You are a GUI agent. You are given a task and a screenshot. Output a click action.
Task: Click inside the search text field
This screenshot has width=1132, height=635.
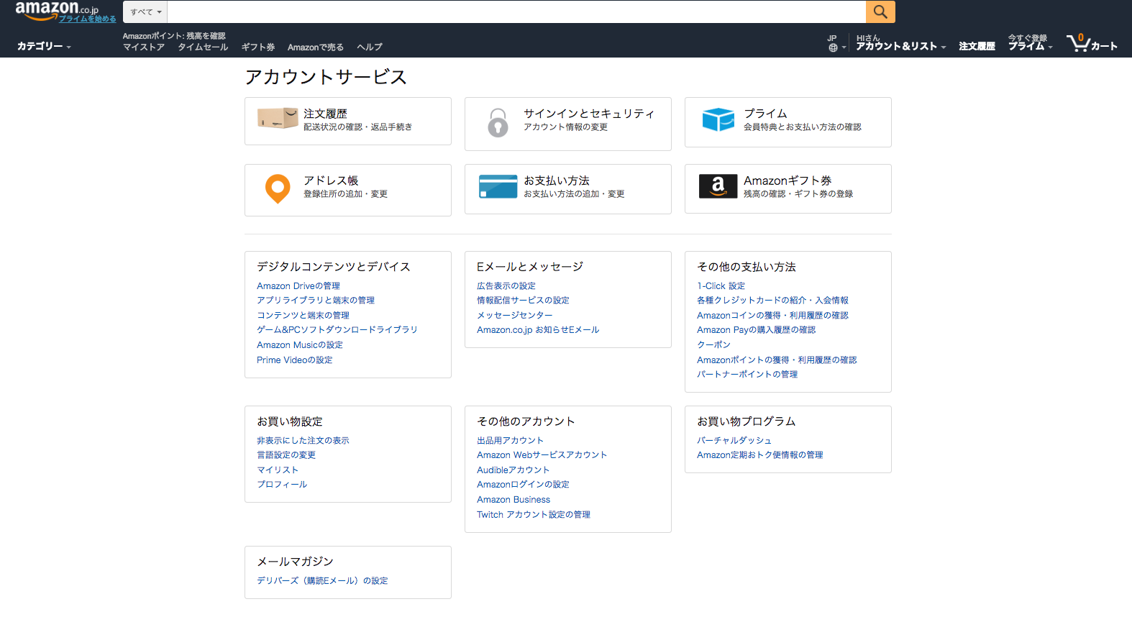[x=516, y=12]
